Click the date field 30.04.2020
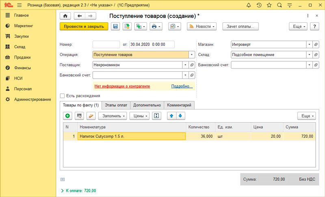325x197 pixels. point(152,45)
